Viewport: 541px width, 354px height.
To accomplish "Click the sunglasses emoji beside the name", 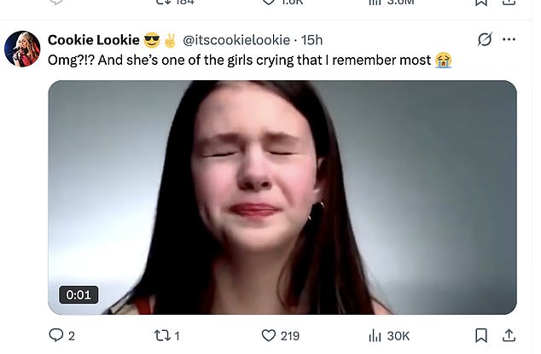I will point(153,40).
